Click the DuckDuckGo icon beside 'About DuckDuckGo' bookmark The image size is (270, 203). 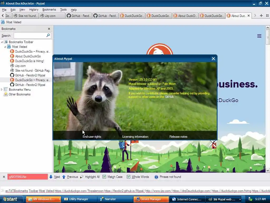pos(12,56)
